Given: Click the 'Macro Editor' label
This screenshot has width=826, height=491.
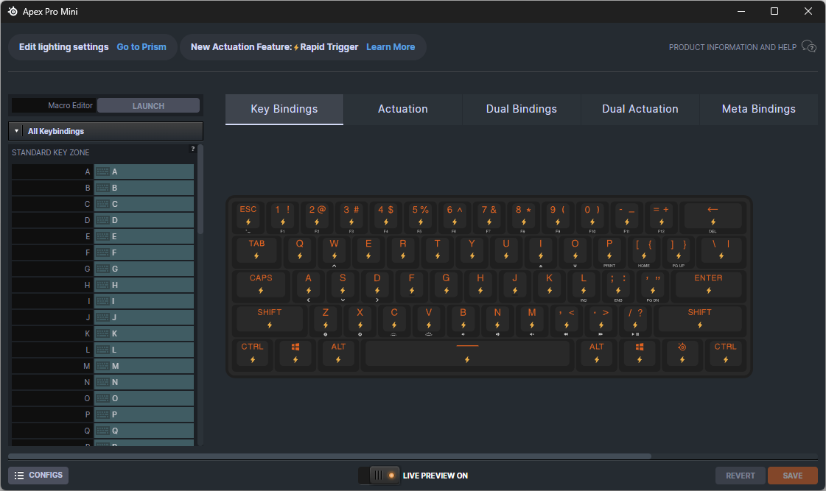Looking at the screenshot, I should tap(70, 106).
